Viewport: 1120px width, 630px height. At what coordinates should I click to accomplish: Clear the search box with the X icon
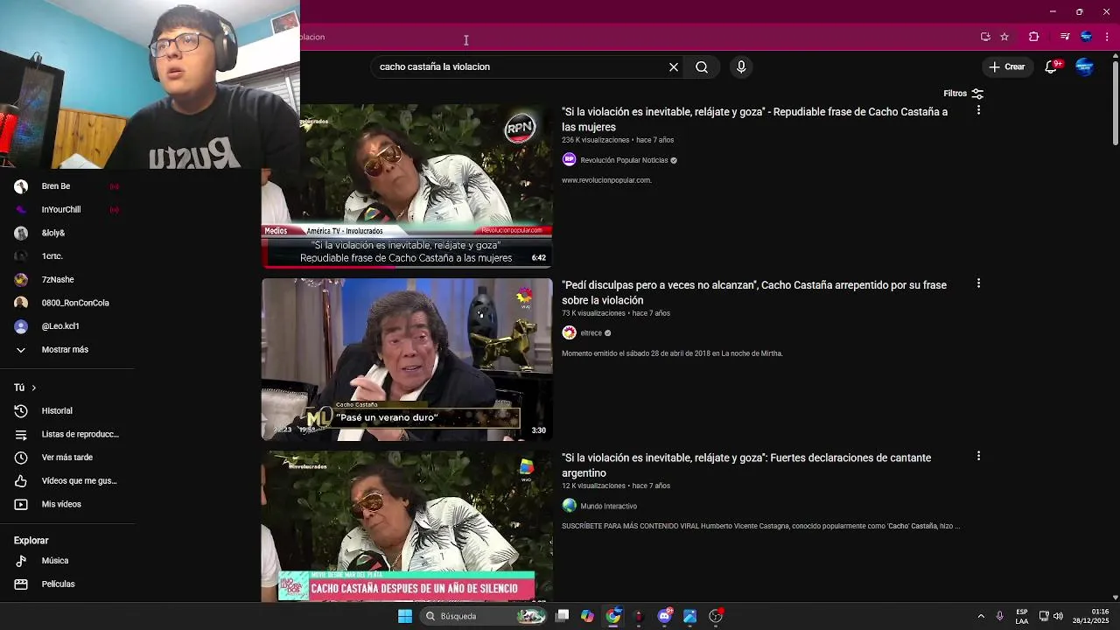tap(674, 66)
